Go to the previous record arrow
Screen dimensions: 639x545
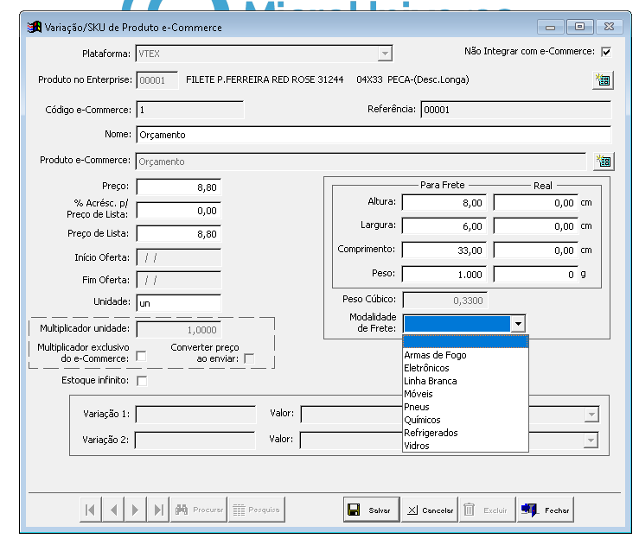113,510
